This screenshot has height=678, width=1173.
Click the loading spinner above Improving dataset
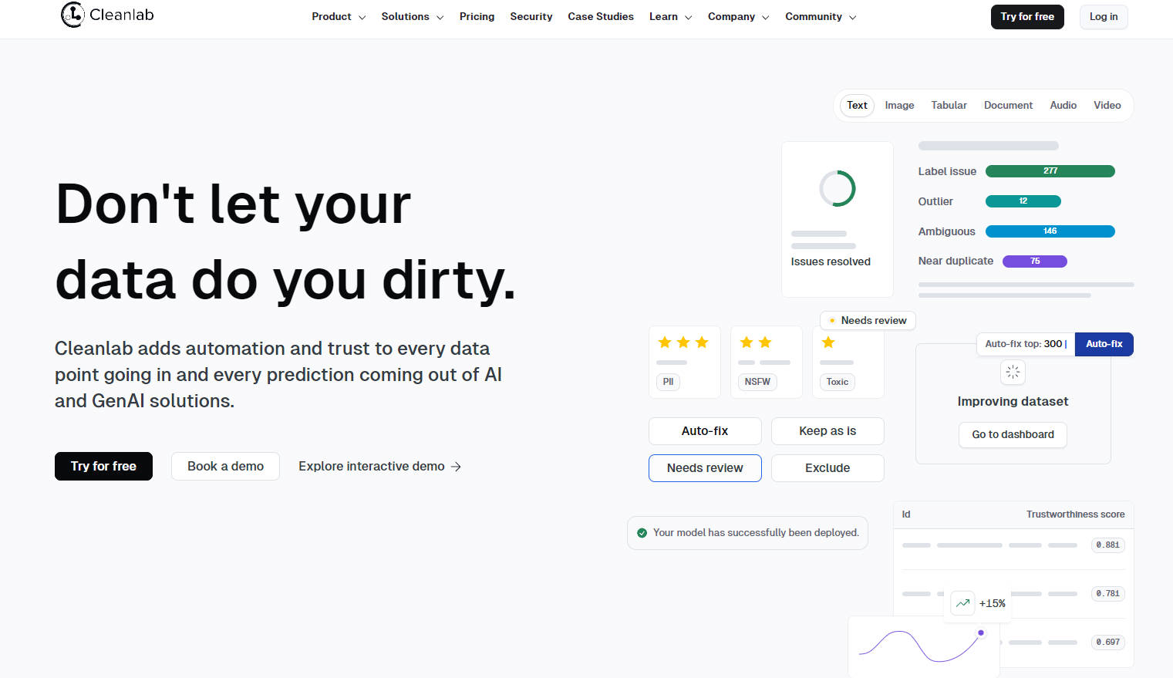[x=1013, y=373]
